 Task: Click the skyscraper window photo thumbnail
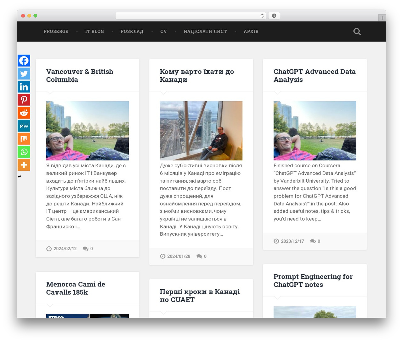[x=201, y=131]
